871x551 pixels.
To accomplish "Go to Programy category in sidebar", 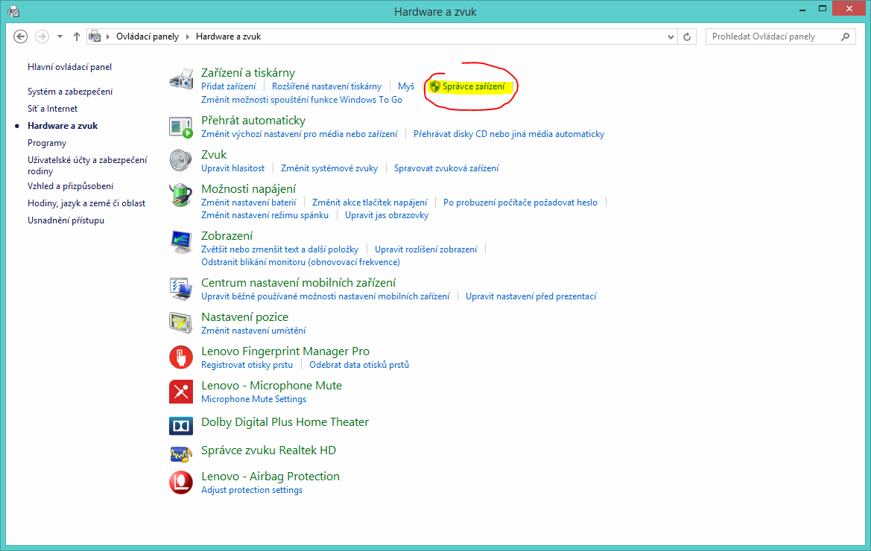I will [47, 143].
